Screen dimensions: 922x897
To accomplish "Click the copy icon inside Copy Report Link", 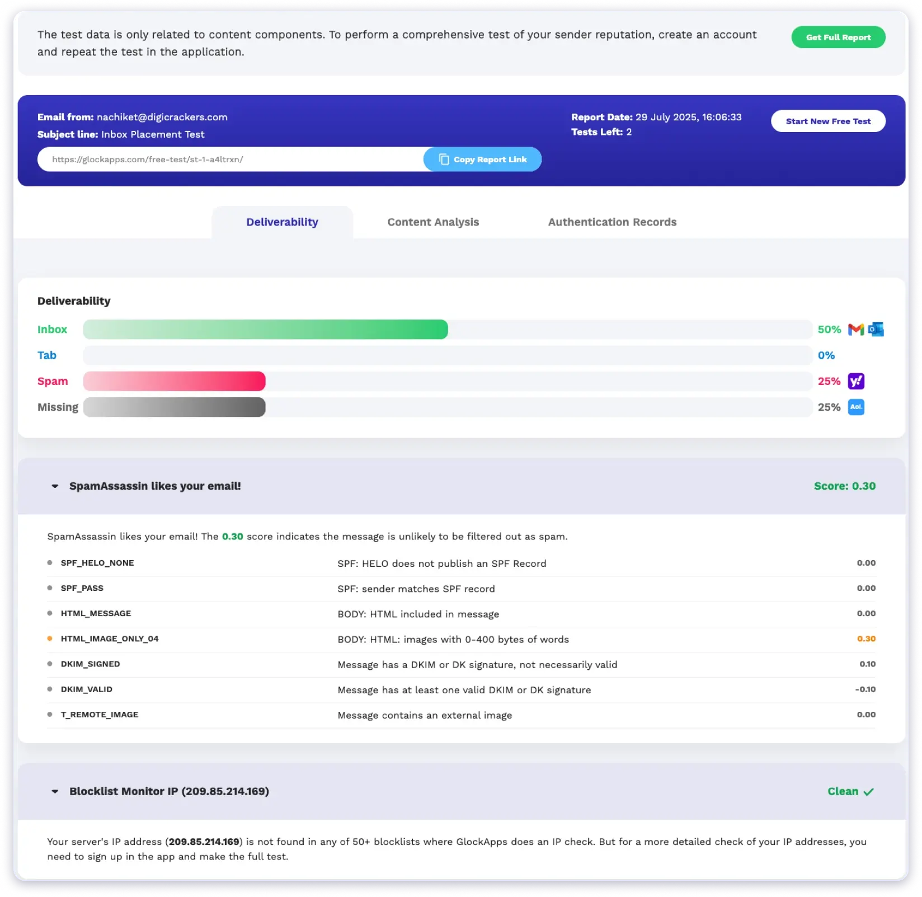I will (x=445, y=159).
